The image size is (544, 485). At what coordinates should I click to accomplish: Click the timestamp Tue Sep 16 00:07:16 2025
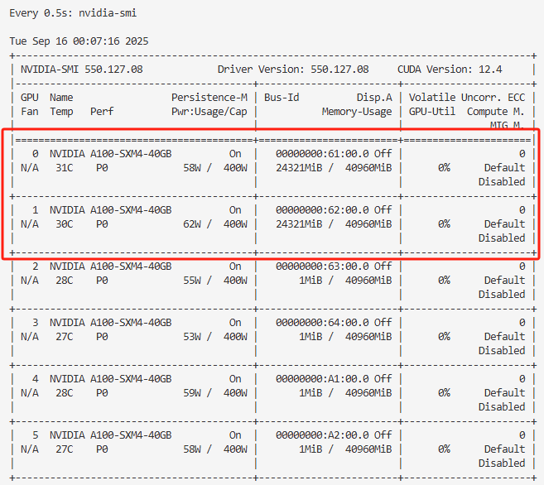[x=79, y=41]
